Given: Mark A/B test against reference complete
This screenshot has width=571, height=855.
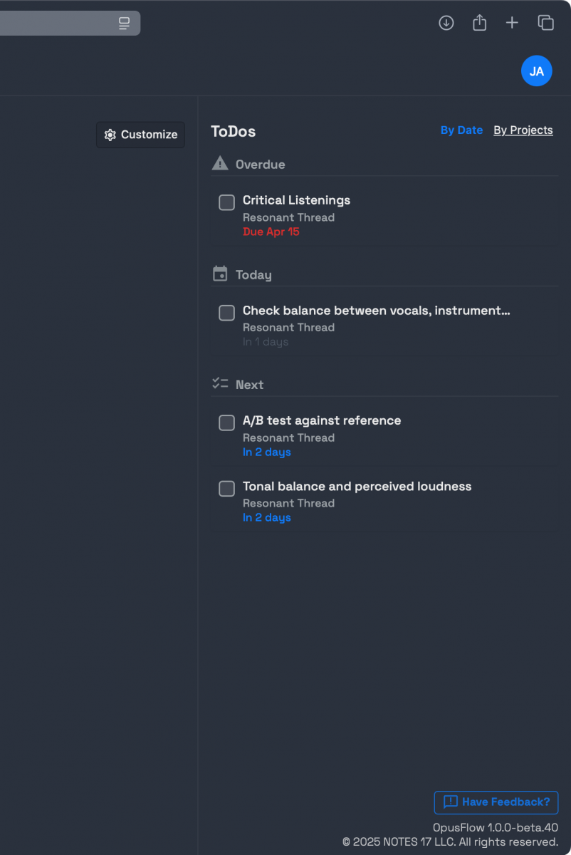Looking at the screenshot, I should [x=226, y=423].
